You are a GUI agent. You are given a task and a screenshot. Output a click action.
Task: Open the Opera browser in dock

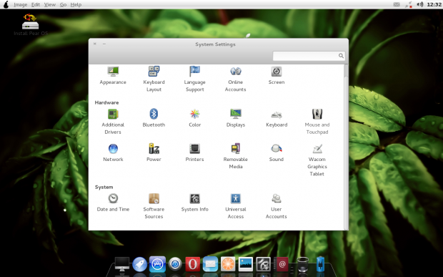(193, 264)
